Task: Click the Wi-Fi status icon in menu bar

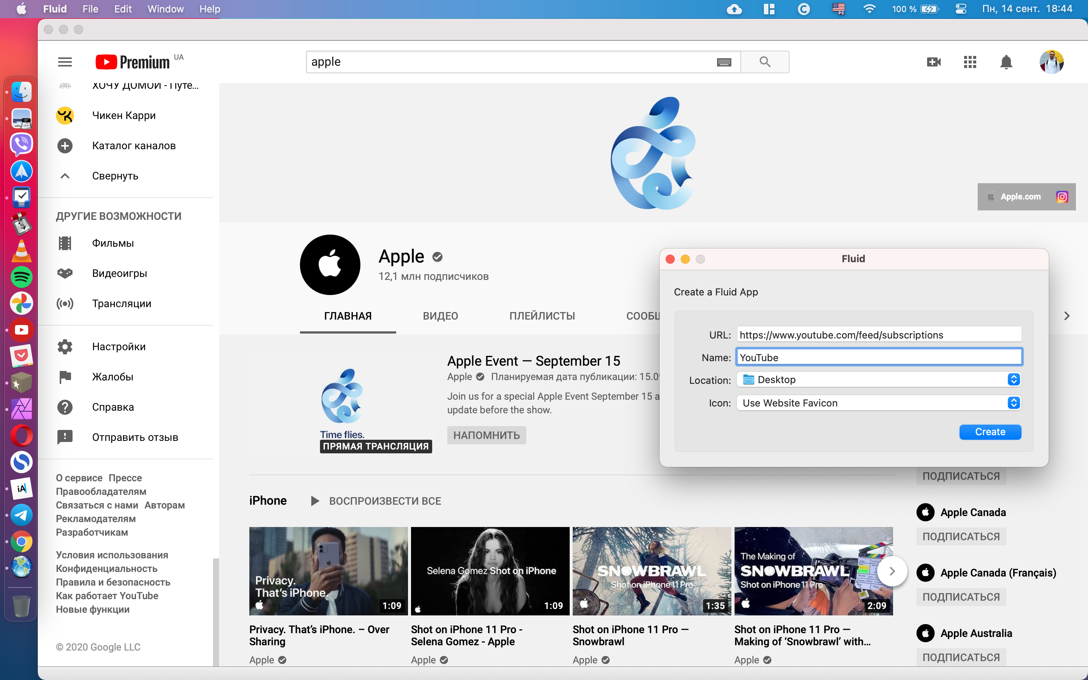Action: 870,9
